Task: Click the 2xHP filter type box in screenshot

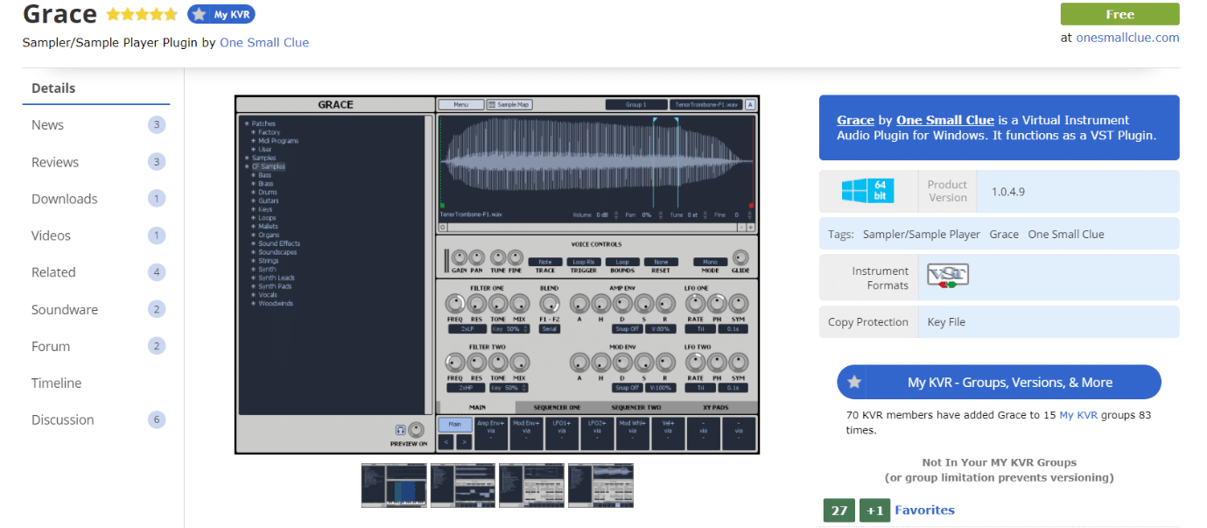Action: pyautogui.click(x=466, y=387)
